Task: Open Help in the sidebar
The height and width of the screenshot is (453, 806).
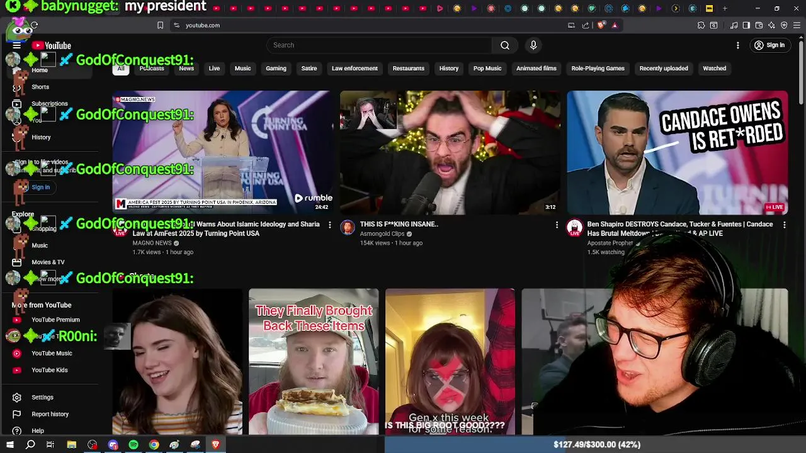Action: pyautogui.click(x=38, y=431)
